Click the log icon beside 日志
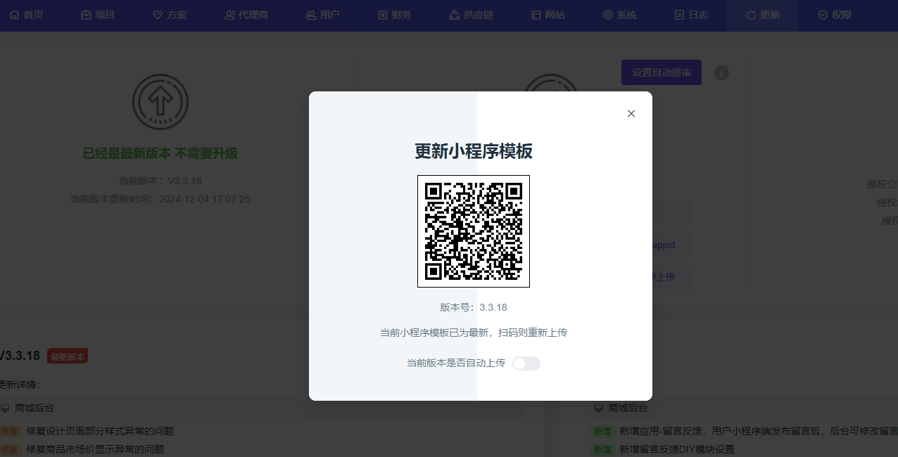898x457 pixels. coord(679,15)
